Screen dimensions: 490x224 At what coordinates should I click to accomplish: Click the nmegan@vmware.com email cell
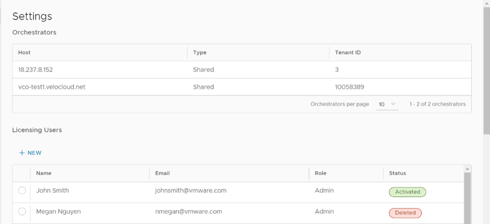pyautogui.click(x=189, y=212)
